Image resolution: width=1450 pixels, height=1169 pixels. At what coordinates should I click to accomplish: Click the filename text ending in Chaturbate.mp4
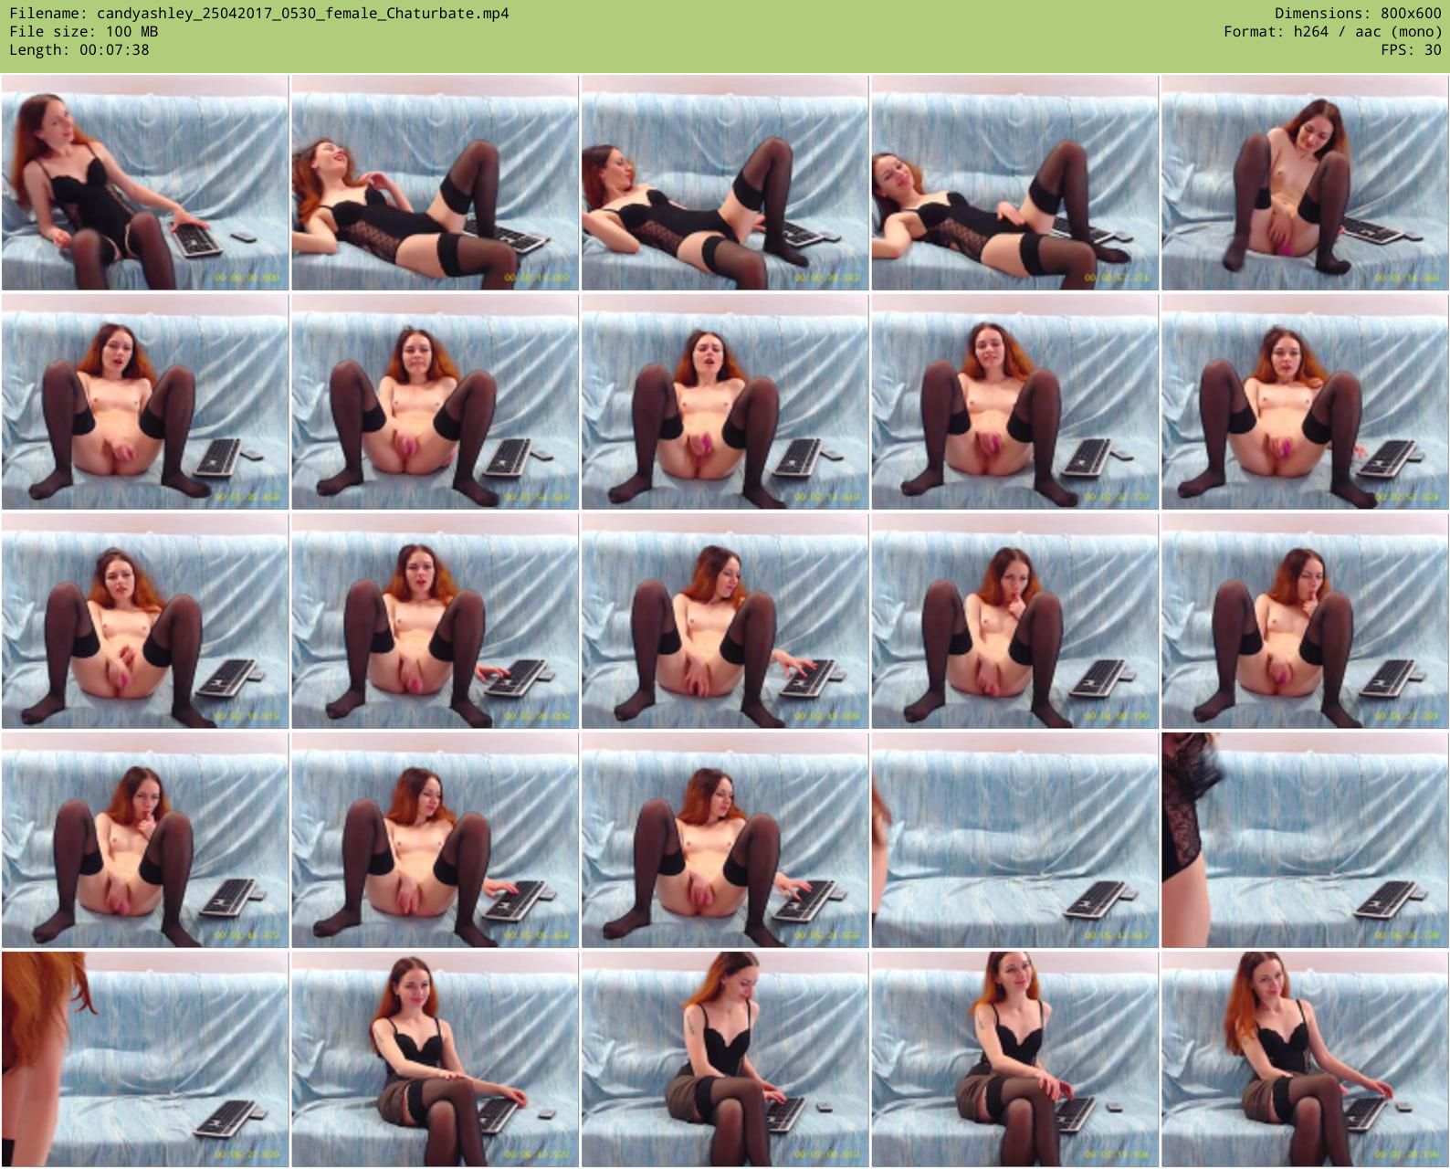[x=259, y=13]
